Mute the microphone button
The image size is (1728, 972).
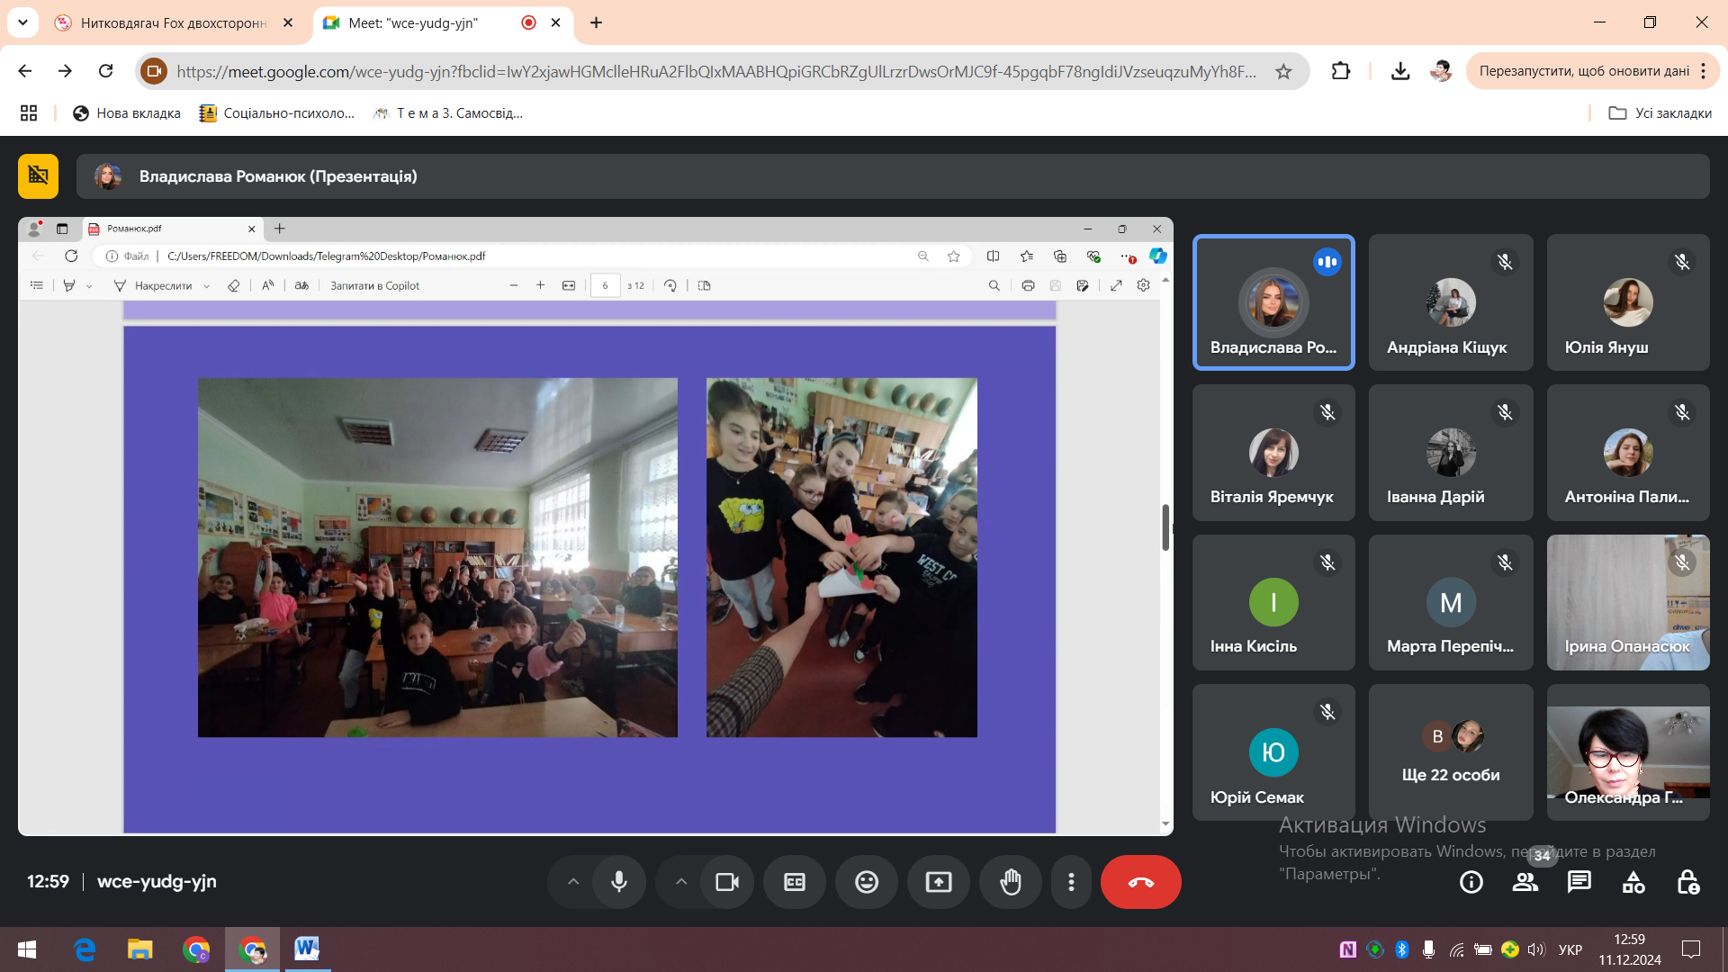click(x=619, y=882)
